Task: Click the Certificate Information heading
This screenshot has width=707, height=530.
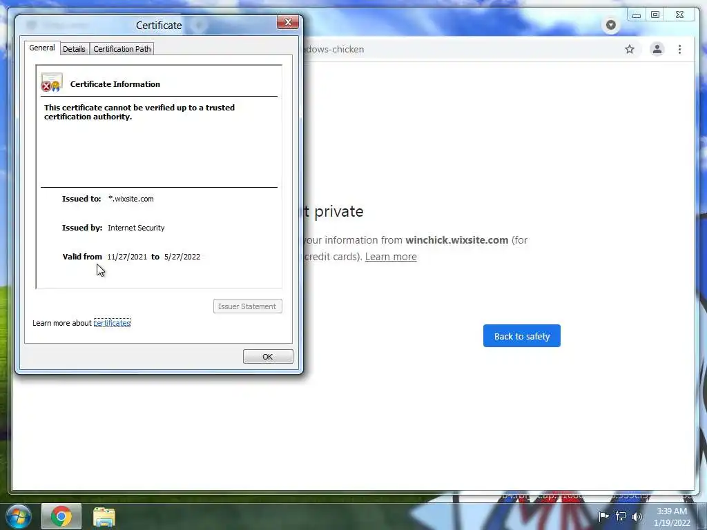Action: [115, 84]
